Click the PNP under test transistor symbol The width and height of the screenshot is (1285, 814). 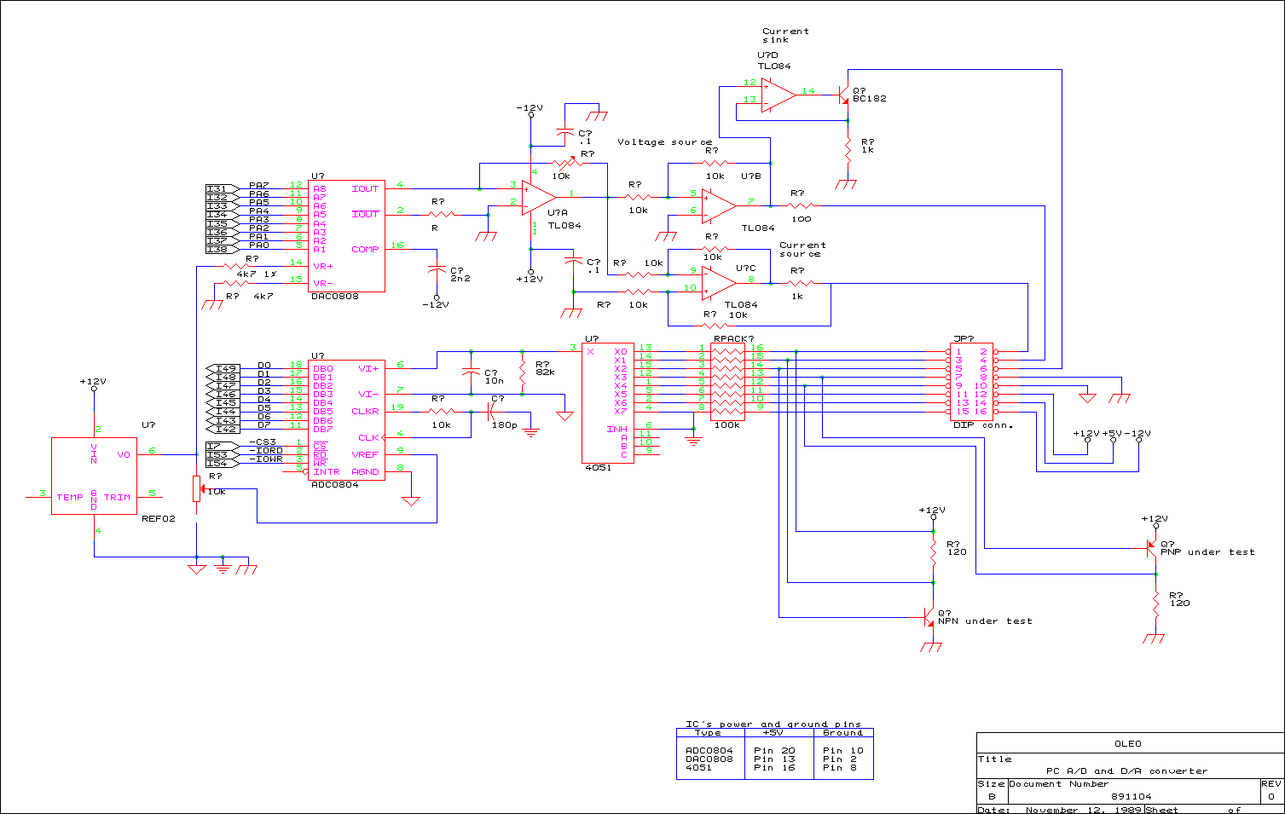pos(1151,548)
